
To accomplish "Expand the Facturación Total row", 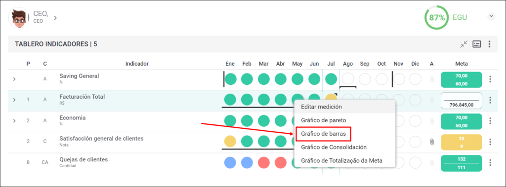I will (14, 100).
